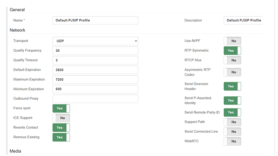The image size is (278, 156).
Task: Click the Send Connected Line label
Action: [x=201, y=132]
